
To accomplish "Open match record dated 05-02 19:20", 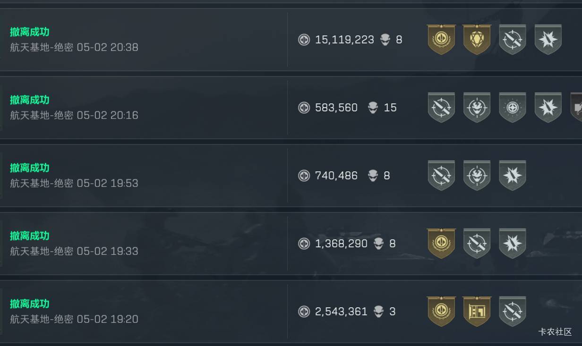I will click(x=291, y=312).
